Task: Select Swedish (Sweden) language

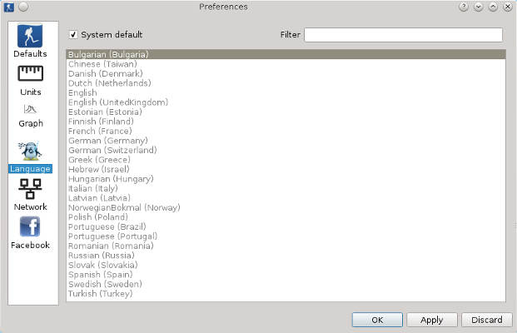Action: pos(286,284)
